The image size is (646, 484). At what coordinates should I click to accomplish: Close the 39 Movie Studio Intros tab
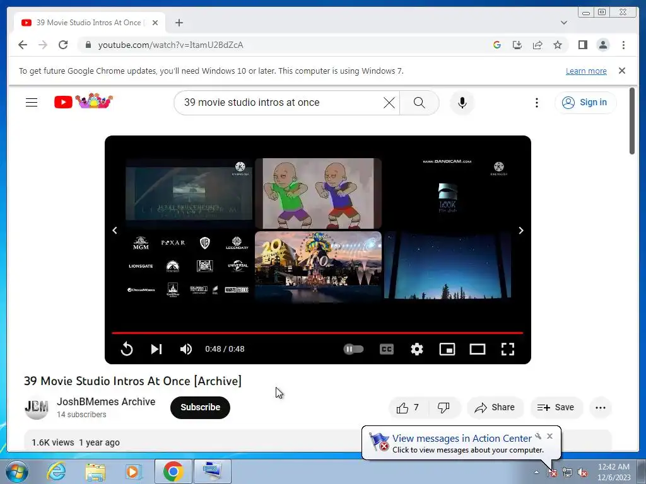point(155,23)
